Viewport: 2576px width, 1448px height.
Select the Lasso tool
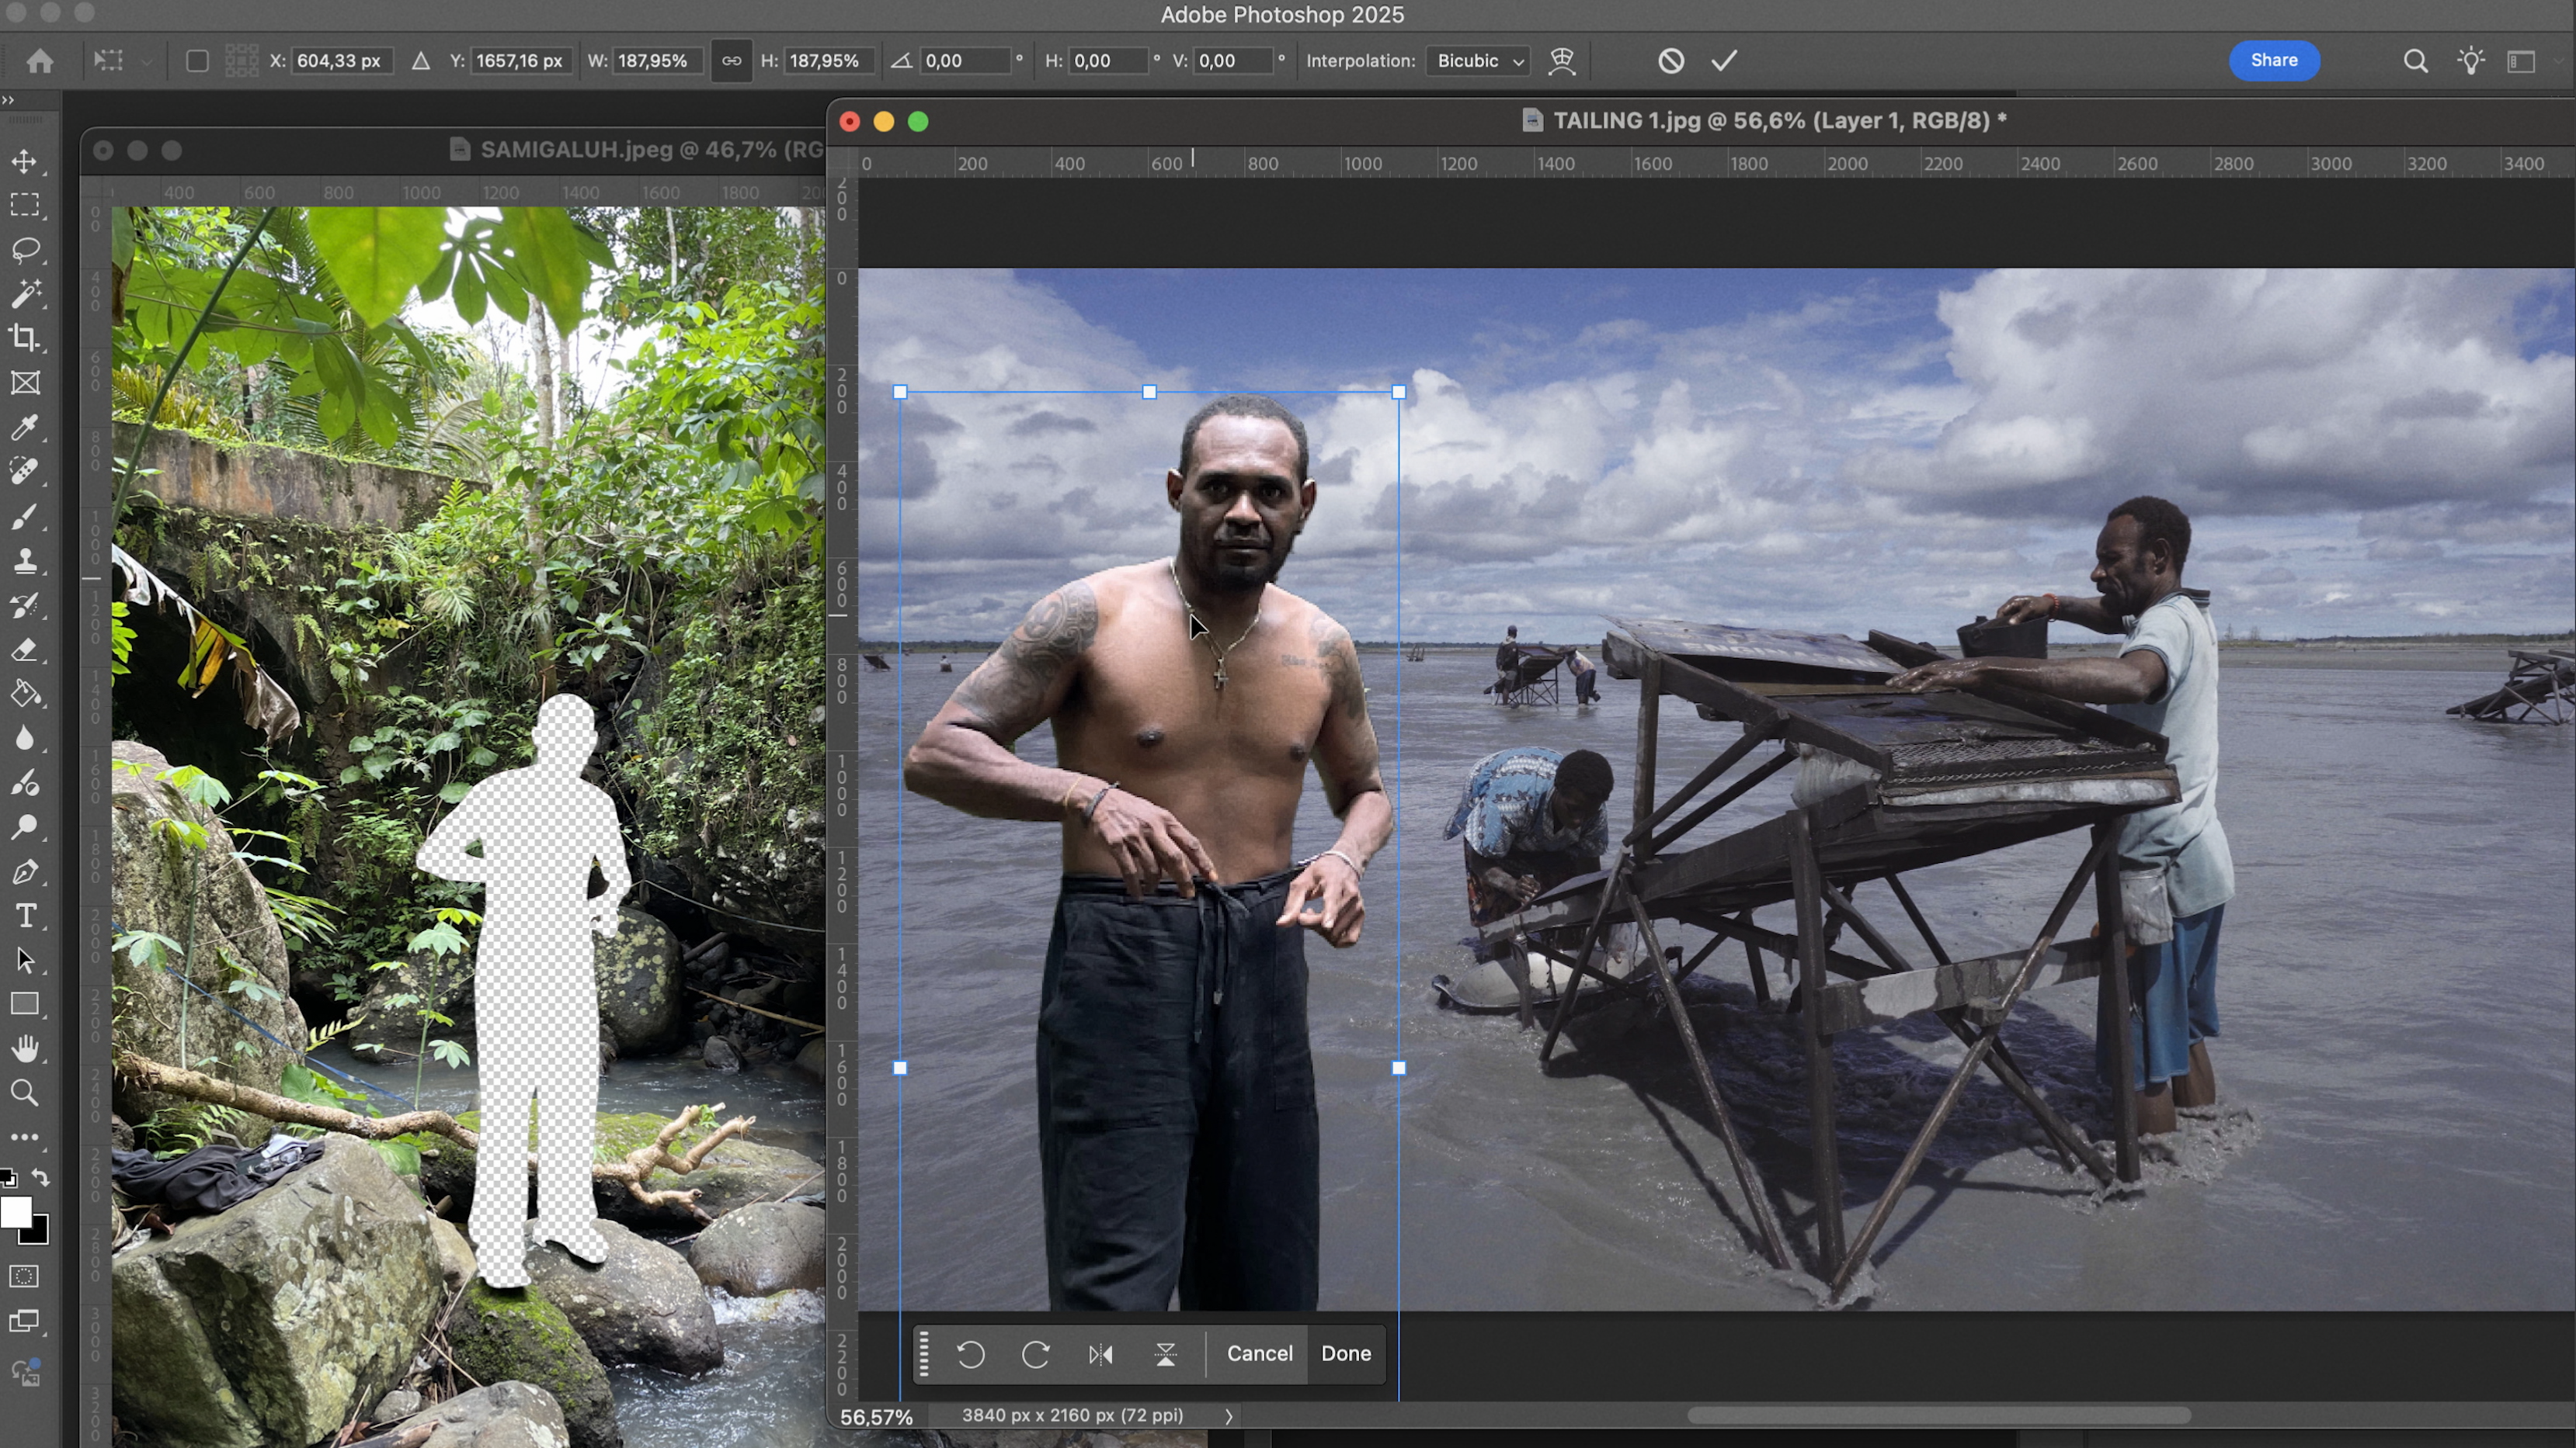pos(25,249)
